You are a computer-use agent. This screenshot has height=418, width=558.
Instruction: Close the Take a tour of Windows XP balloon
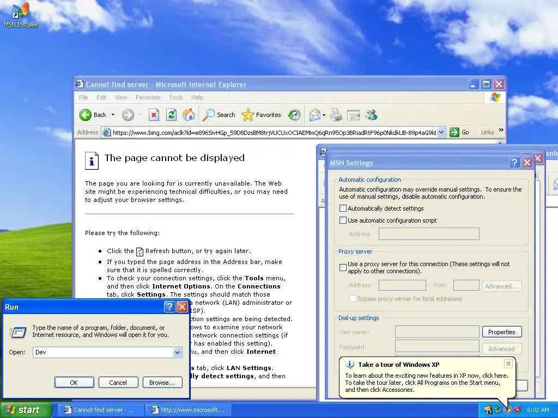coord(508,363)
